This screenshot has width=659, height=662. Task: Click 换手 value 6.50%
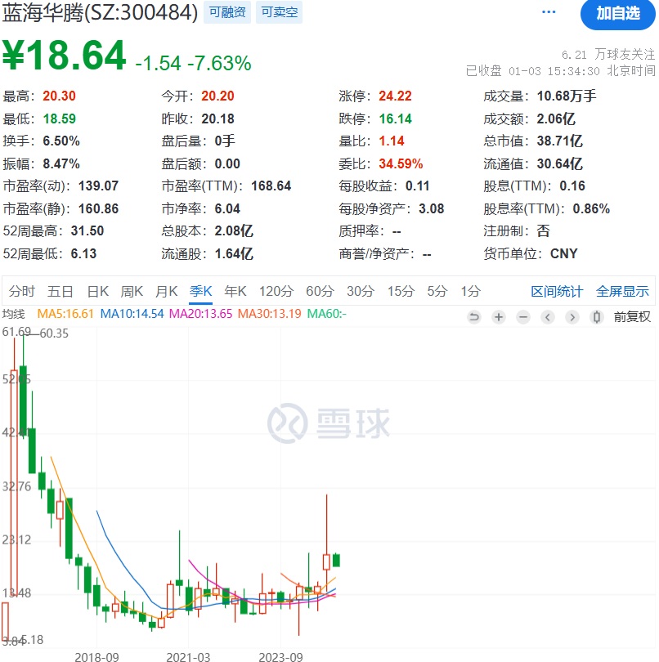(x=61, y=141)
